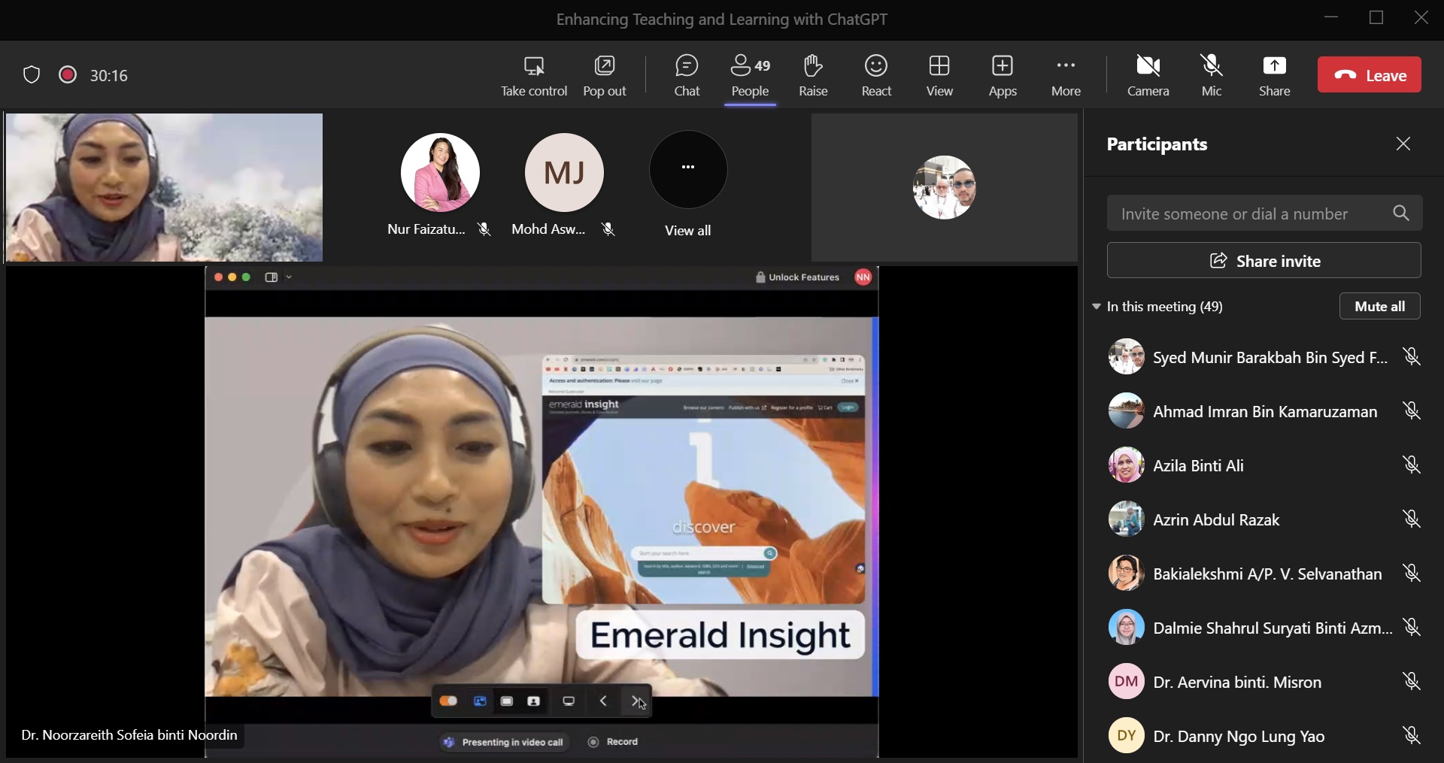Image resolution: width=1444 pixels, height=763 pixels.
Task: Click View all participants button
Action: [x=688, y=170]
